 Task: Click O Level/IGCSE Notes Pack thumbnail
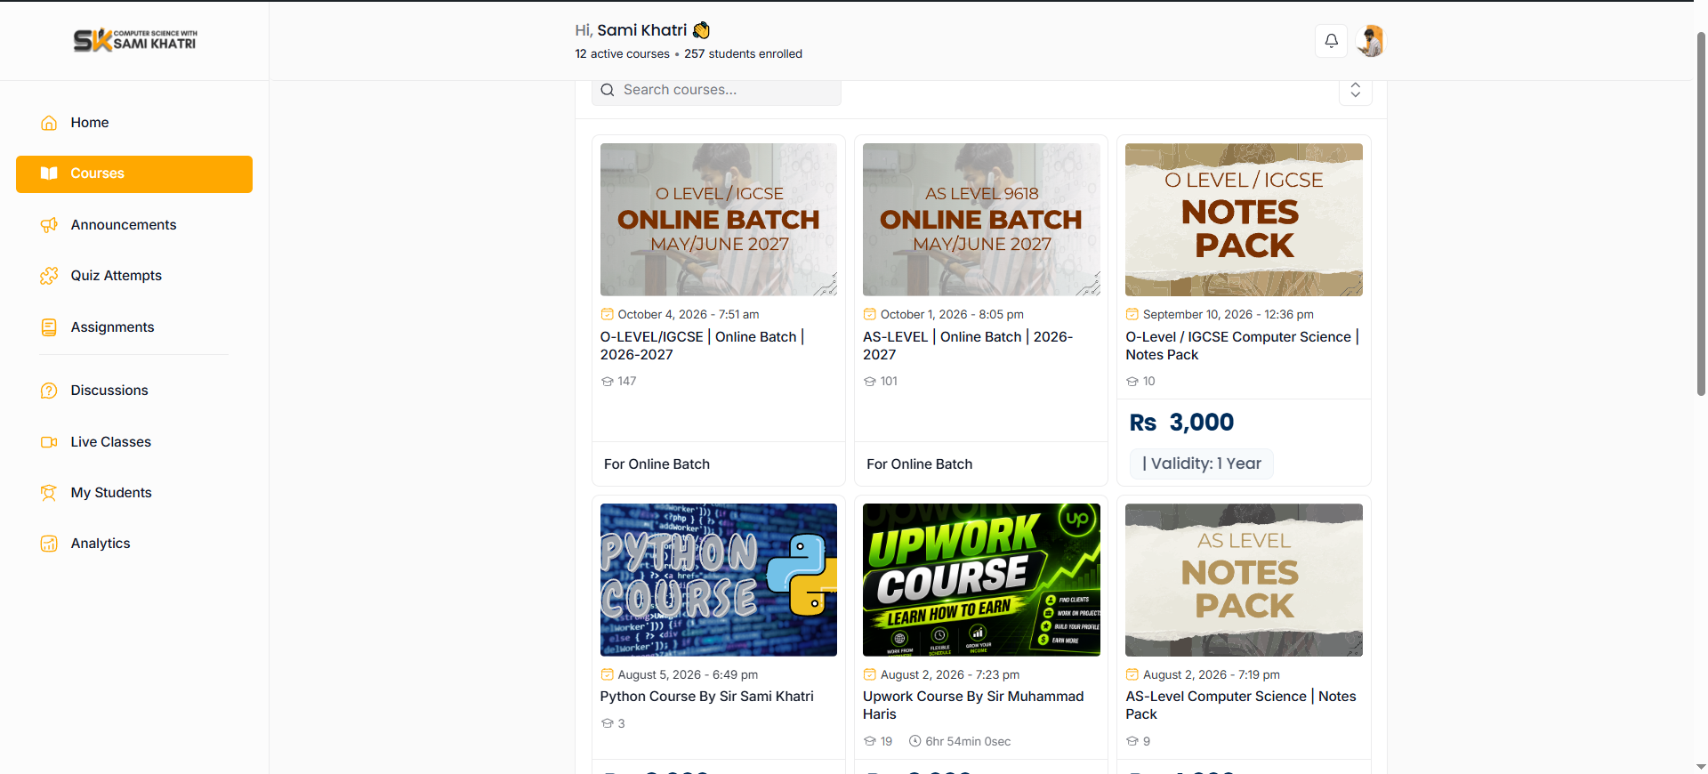point(1244,220)
